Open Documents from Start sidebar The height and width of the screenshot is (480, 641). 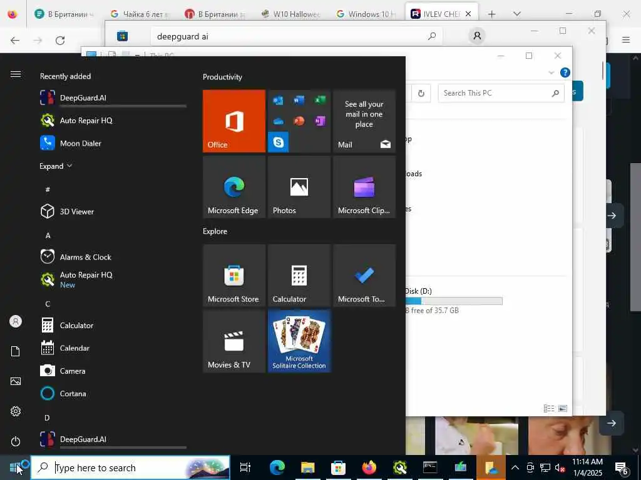(x=16, y=351)
